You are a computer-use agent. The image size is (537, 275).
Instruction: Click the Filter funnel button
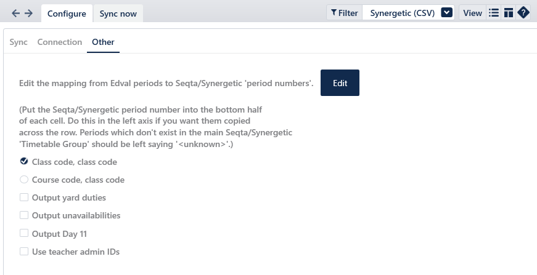tap(344, 13)
